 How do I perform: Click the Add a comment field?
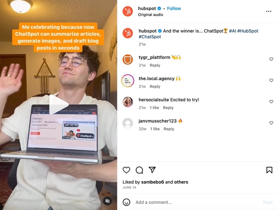[x=197, y=202]
